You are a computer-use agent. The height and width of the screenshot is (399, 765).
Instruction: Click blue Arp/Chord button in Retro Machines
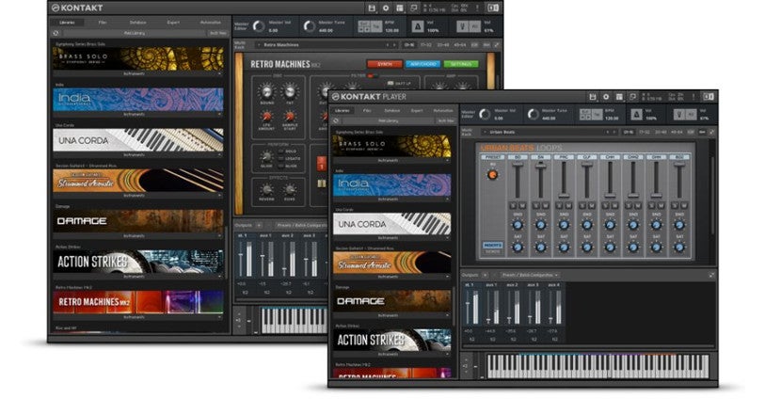[x=422, y=64]
